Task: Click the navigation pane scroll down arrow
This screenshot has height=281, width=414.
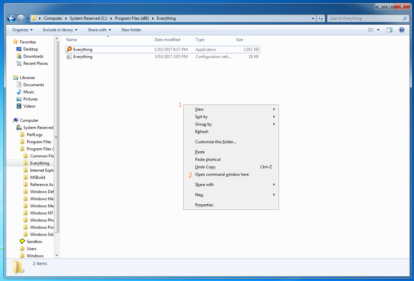Action: pos(57,255)
